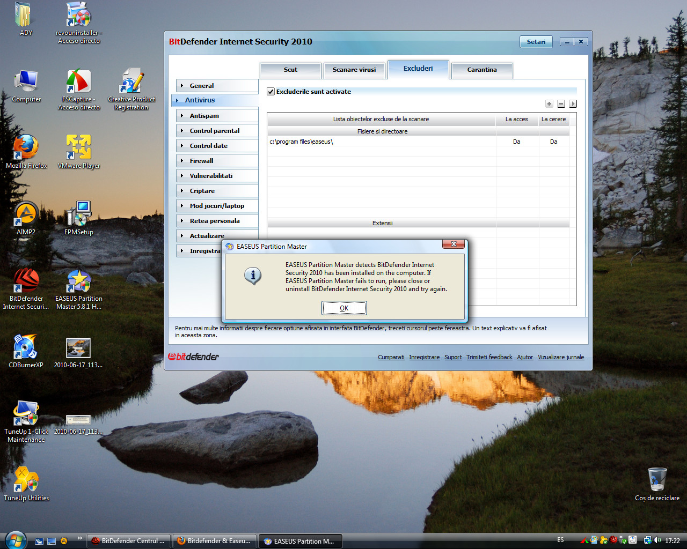Click the network icon in system tray
The height and width of the screenshot is (549, 687).
pyautogui.click(x=648, y=540)
